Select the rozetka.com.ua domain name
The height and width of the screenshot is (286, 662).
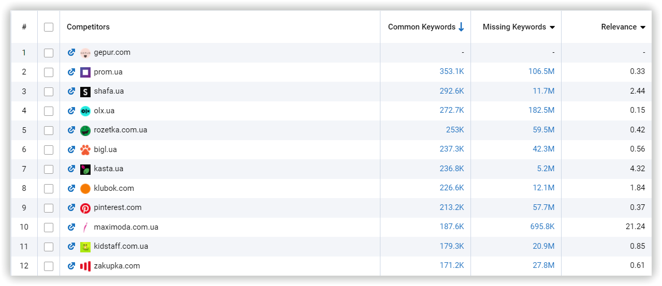click(x=121, y=130)
